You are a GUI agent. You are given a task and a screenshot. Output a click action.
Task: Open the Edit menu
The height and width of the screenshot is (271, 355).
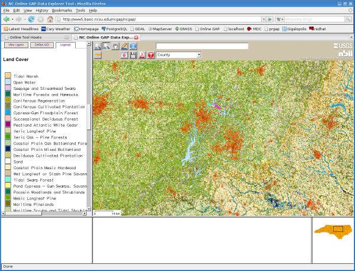(x=17, y=11)
